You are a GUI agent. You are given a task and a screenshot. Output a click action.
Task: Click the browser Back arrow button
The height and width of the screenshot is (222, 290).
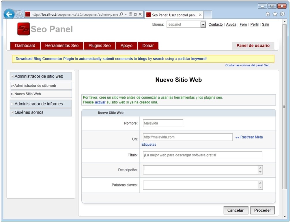pyautogui.click(x=9, y=14)
